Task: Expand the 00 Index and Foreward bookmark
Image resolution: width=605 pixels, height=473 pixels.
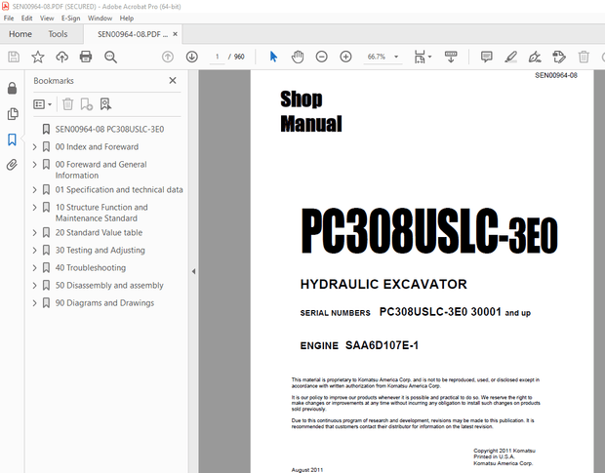Action: pos(35,147)
